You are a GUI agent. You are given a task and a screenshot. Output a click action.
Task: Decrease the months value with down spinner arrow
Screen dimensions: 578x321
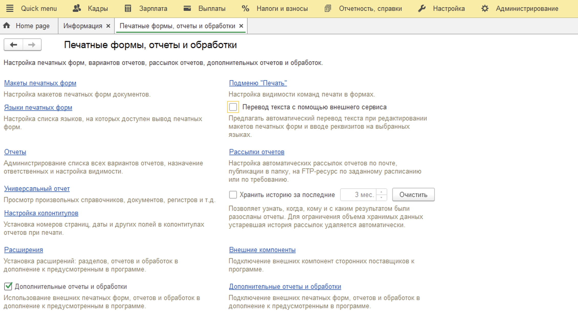point(381,197)
